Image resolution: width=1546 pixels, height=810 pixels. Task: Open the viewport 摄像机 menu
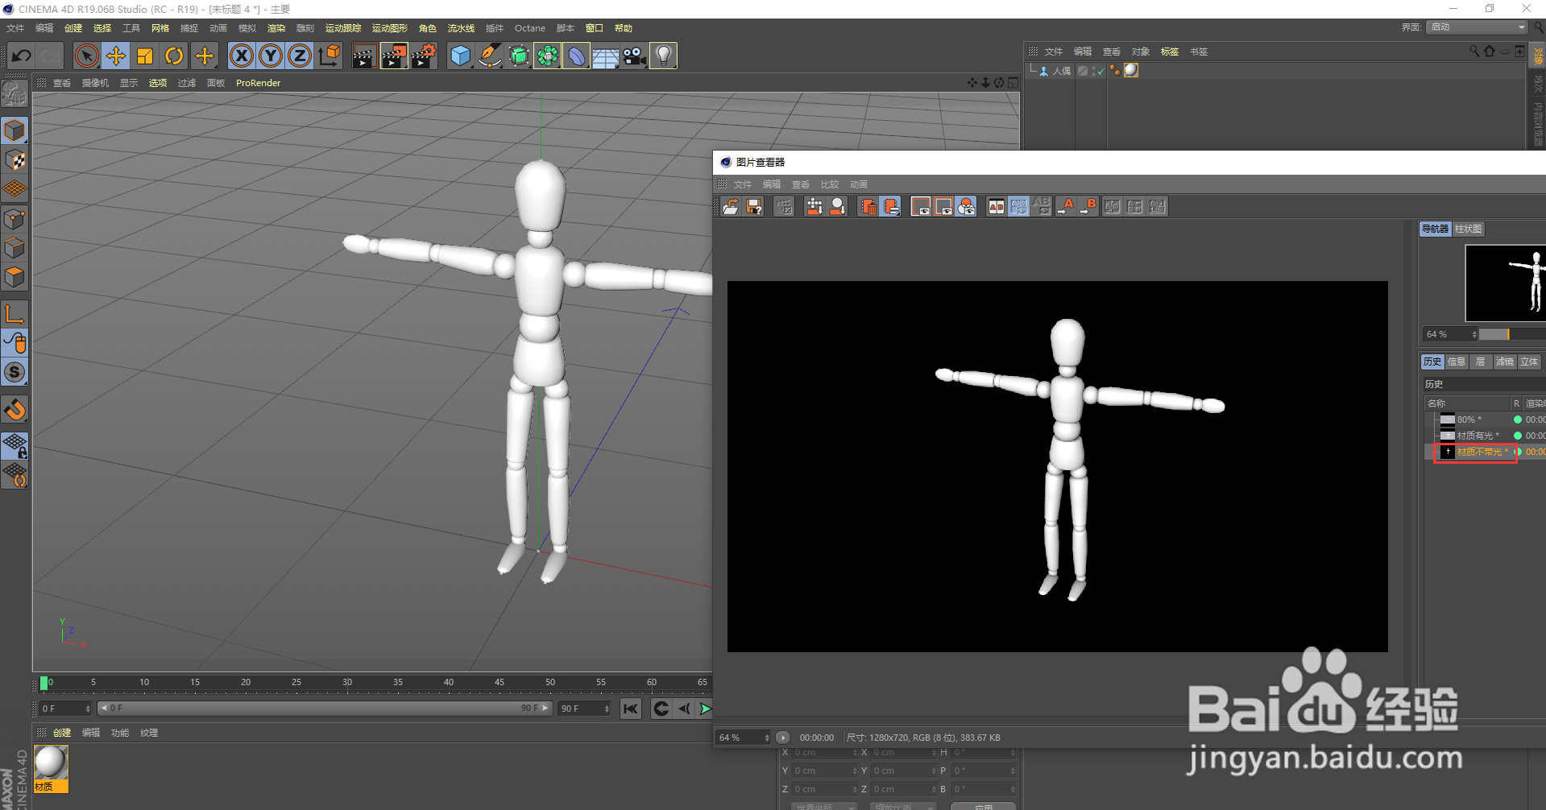tap(95, 83)
